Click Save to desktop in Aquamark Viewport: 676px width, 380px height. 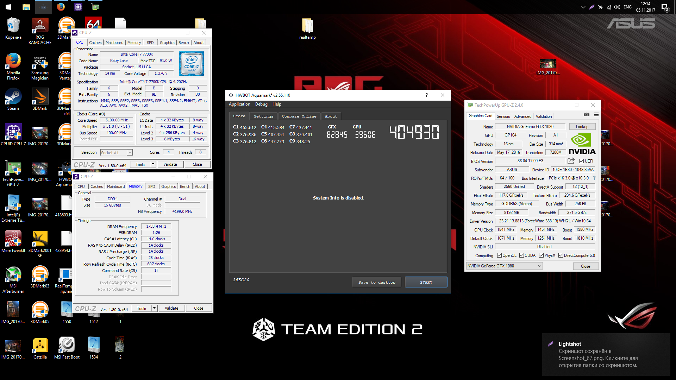377,282
